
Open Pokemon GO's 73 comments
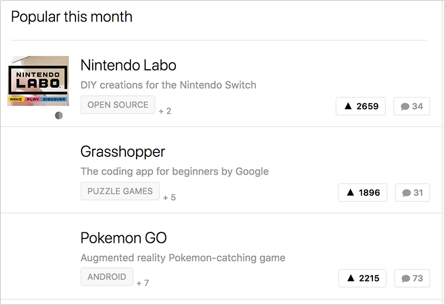point(412,278)
